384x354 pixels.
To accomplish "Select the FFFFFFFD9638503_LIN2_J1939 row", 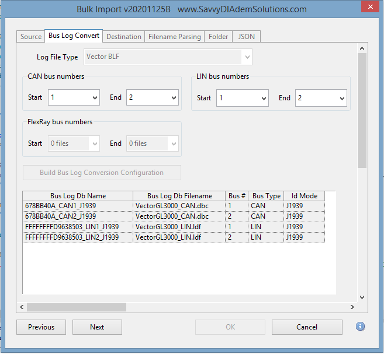I will [x=77, y=237].
